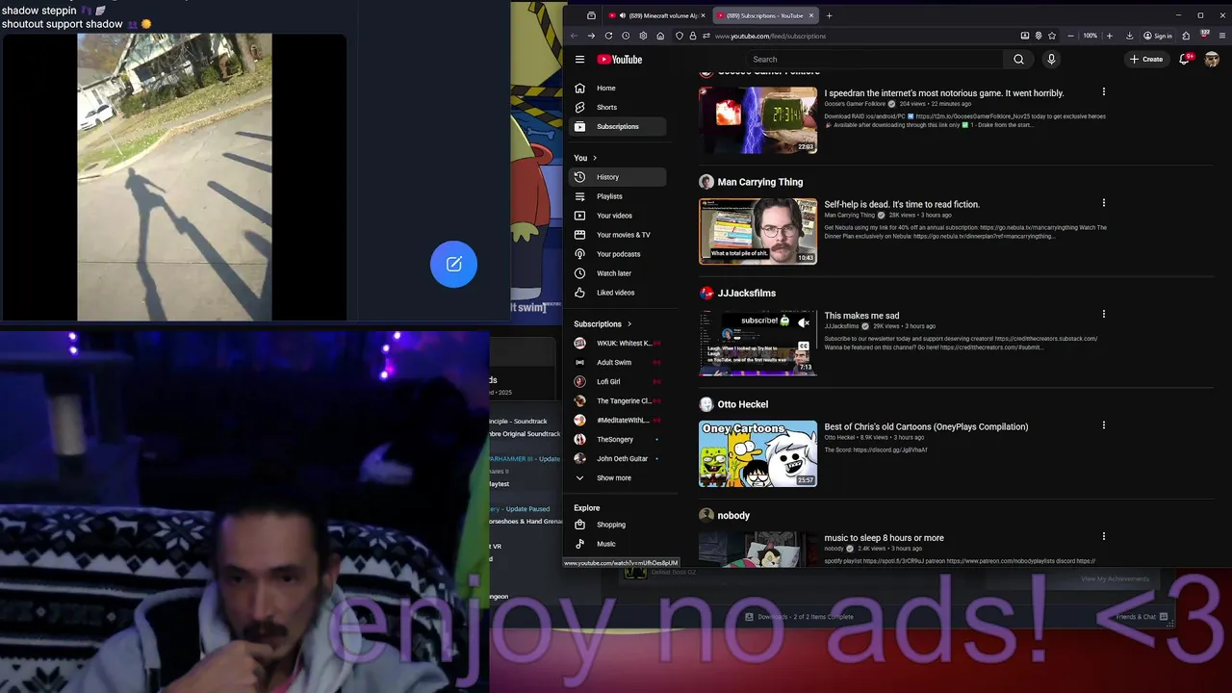Zoom in with the plus icon

pos(1109,36)
